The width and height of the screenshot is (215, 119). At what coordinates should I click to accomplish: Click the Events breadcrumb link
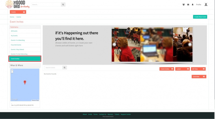[19, 17]
